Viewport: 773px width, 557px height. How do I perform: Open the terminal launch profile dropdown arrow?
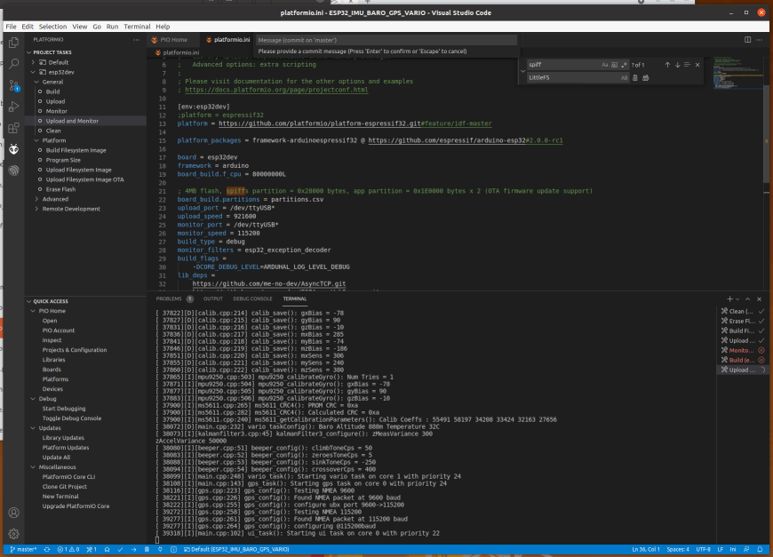(737, 298)
